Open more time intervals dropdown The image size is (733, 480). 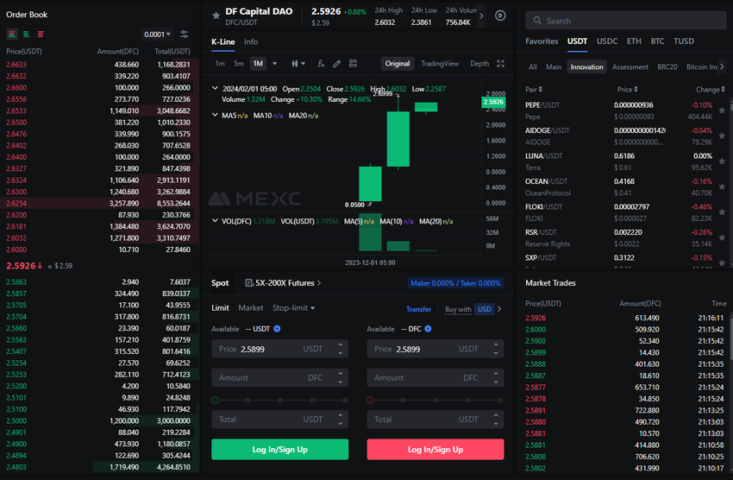tap(274, 64)
